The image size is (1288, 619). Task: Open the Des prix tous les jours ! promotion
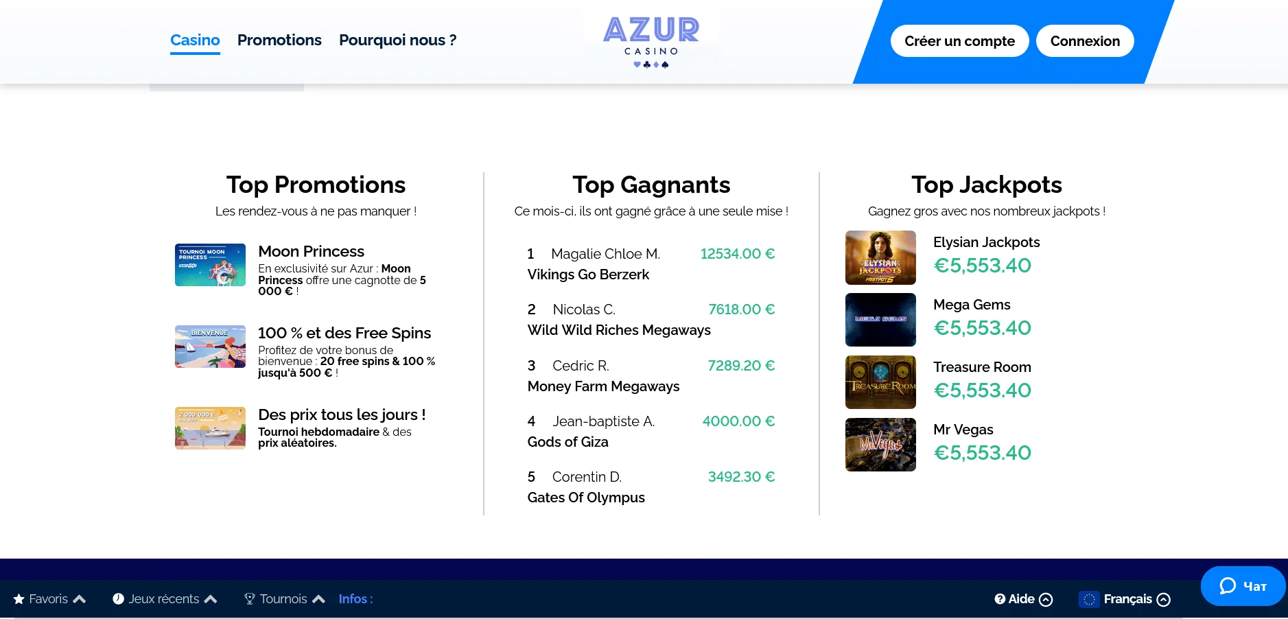(342, 415)
